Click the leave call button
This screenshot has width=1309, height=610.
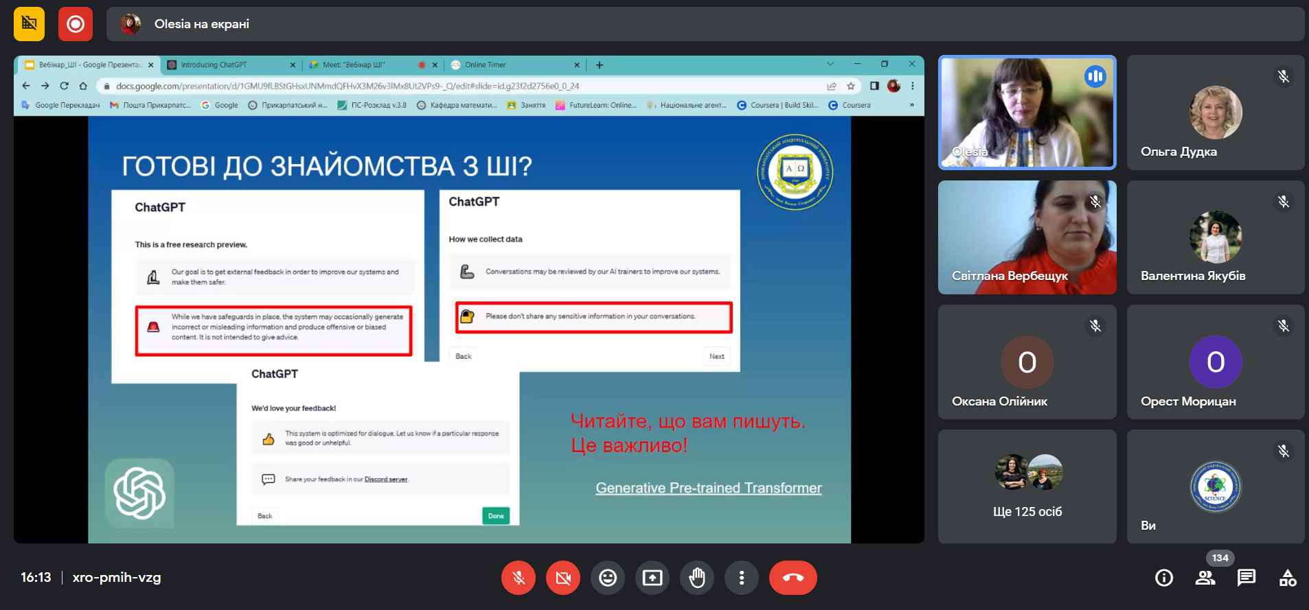(793, 578)
